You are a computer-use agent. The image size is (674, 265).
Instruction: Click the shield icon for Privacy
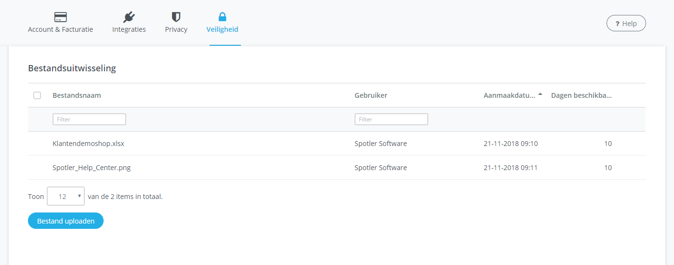176,17
